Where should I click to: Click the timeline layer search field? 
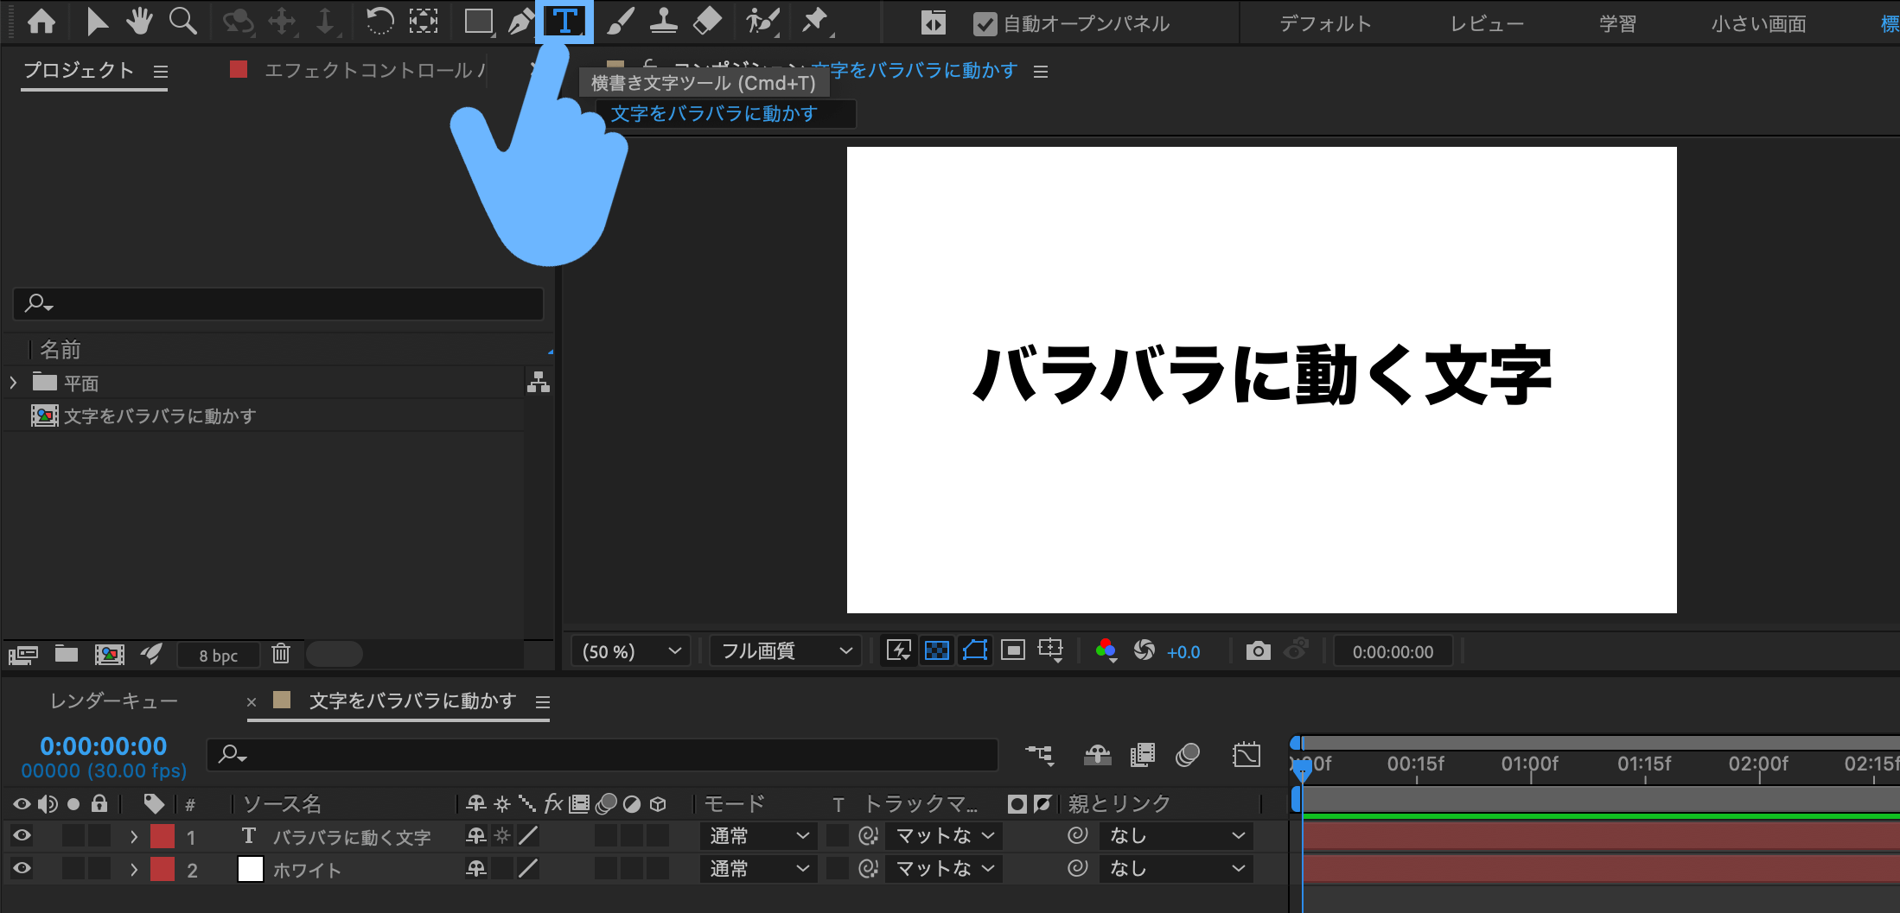click(603, 755)
